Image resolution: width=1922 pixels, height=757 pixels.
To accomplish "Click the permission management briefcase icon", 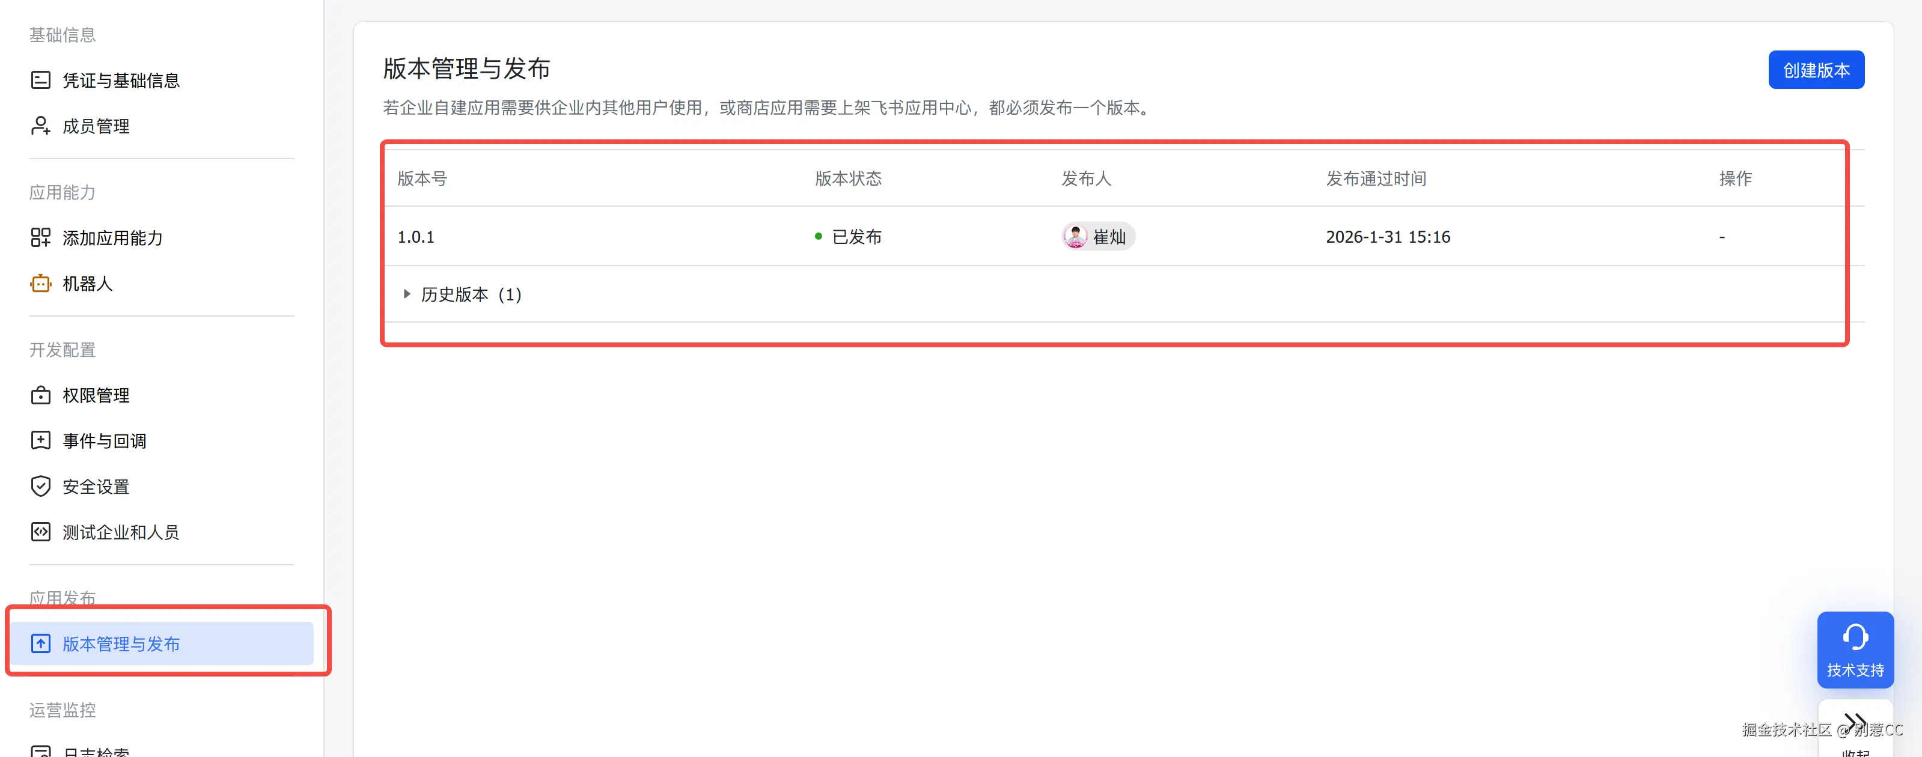I will click(40, 395).
